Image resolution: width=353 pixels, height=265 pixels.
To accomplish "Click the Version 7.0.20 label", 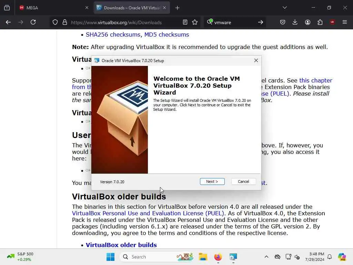I will pyautogui.click(x=112, y=182).
